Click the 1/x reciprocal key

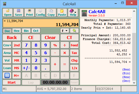point(74,68)
